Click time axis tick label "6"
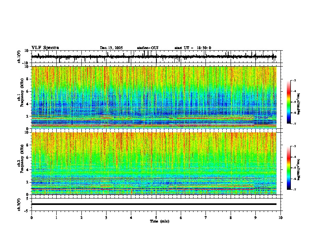The height and width of the screenshot is (244, 316). pos(181,218)
